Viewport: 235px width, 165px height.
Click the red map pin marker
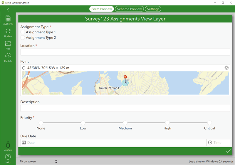click(x=125, y=79)
